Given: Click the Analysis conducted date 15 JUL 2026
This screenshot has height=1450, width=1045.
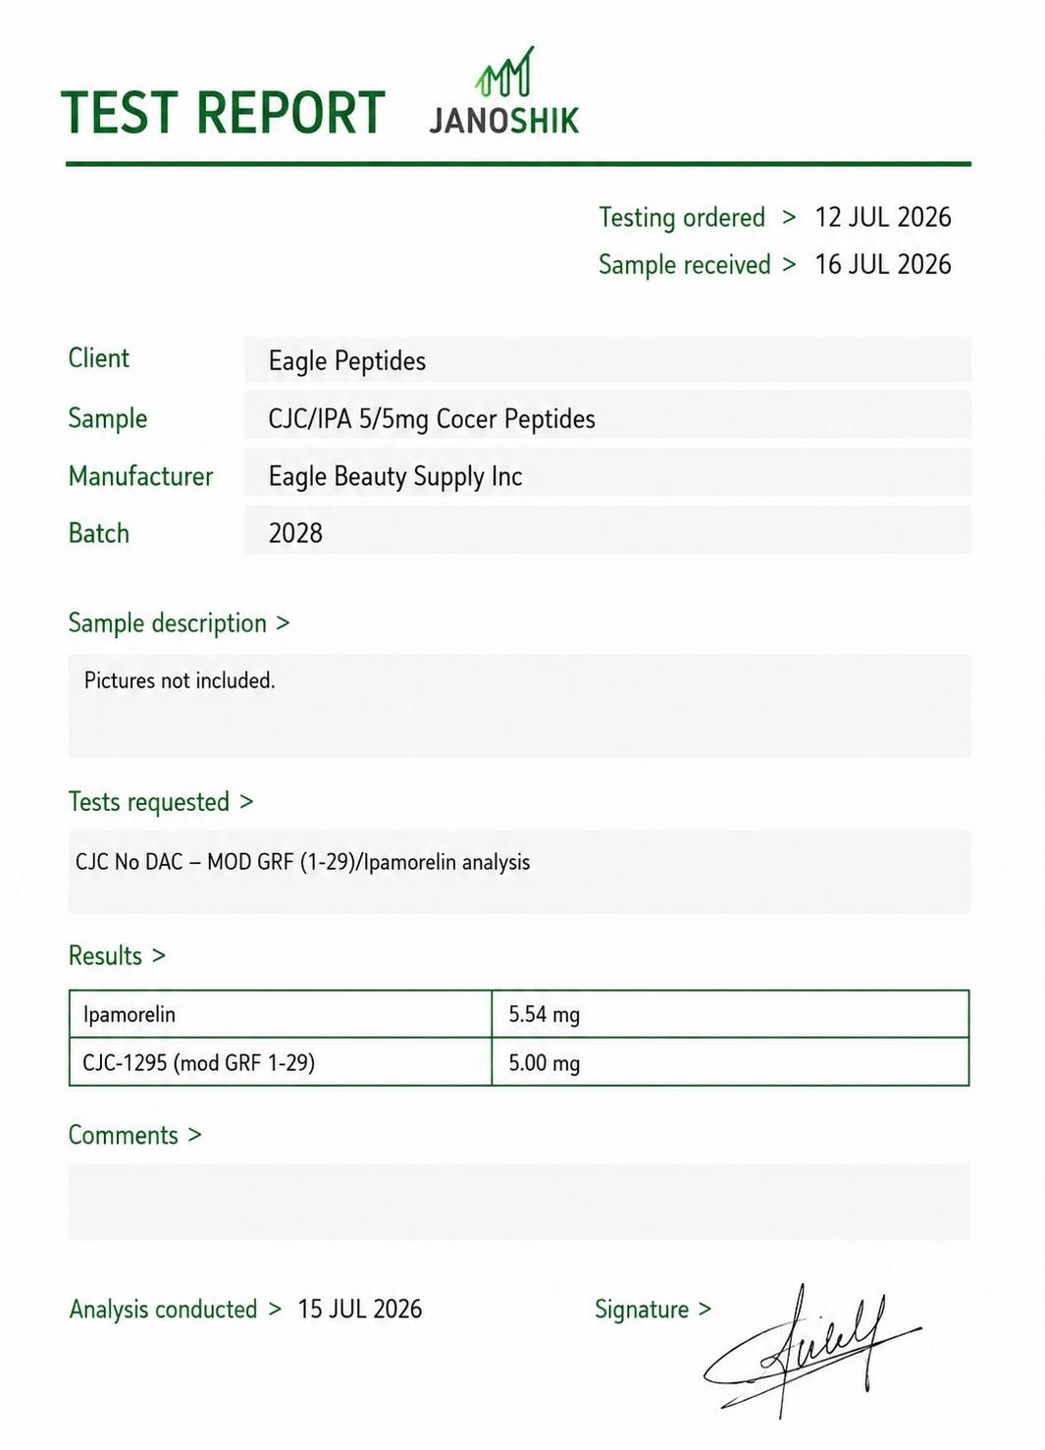Looking at the screenshot, I should point(360,1309).
